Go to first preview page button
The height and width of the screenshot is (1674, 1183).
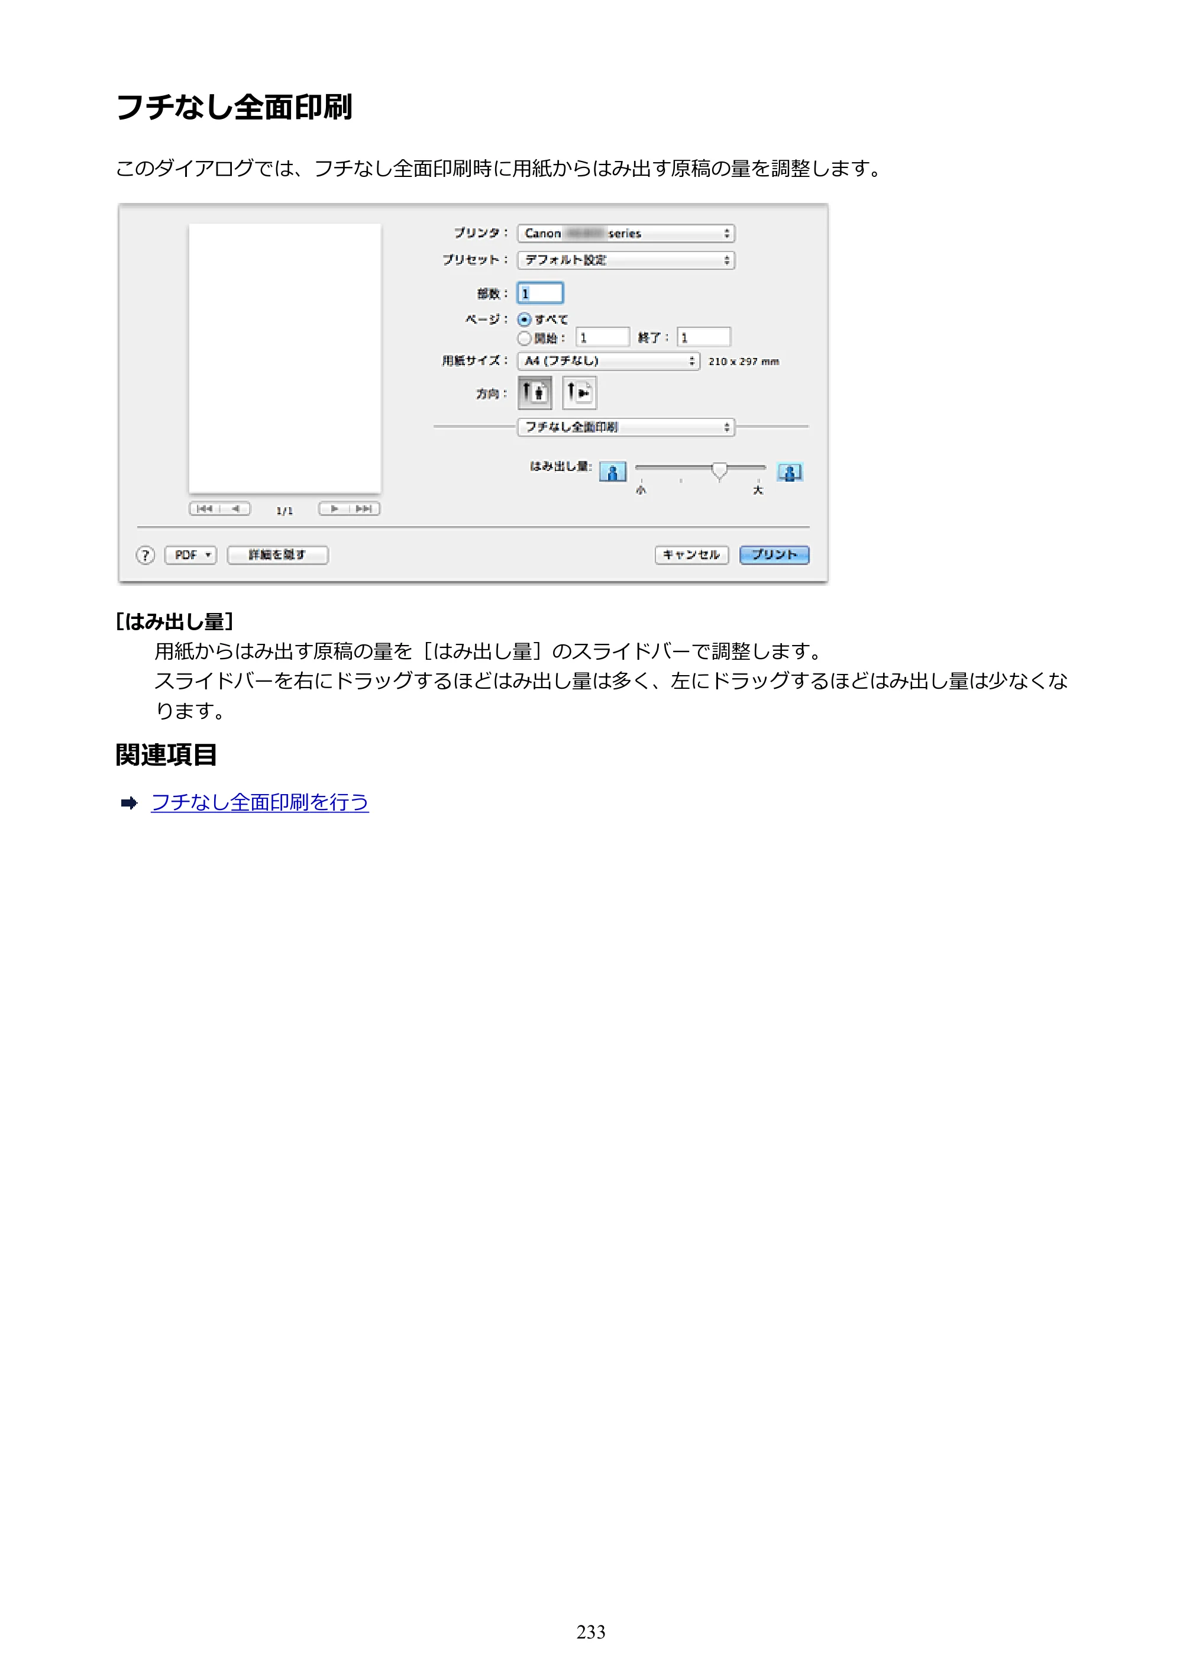pyautogui.click(x=205, y=509)
